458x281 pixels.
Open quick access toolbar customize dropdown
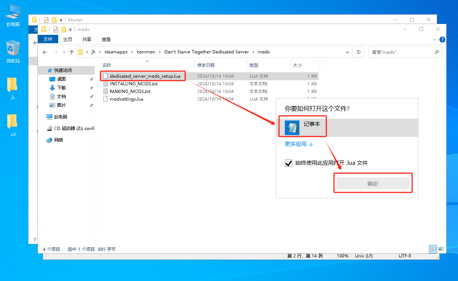[70, 29]
